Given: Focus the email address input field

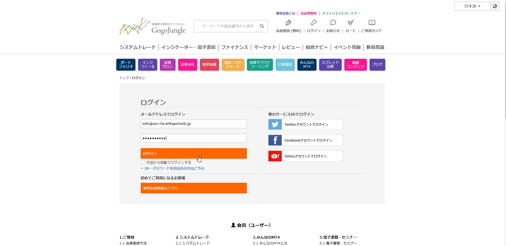Looking at the screenshot, I should point(194,124).
